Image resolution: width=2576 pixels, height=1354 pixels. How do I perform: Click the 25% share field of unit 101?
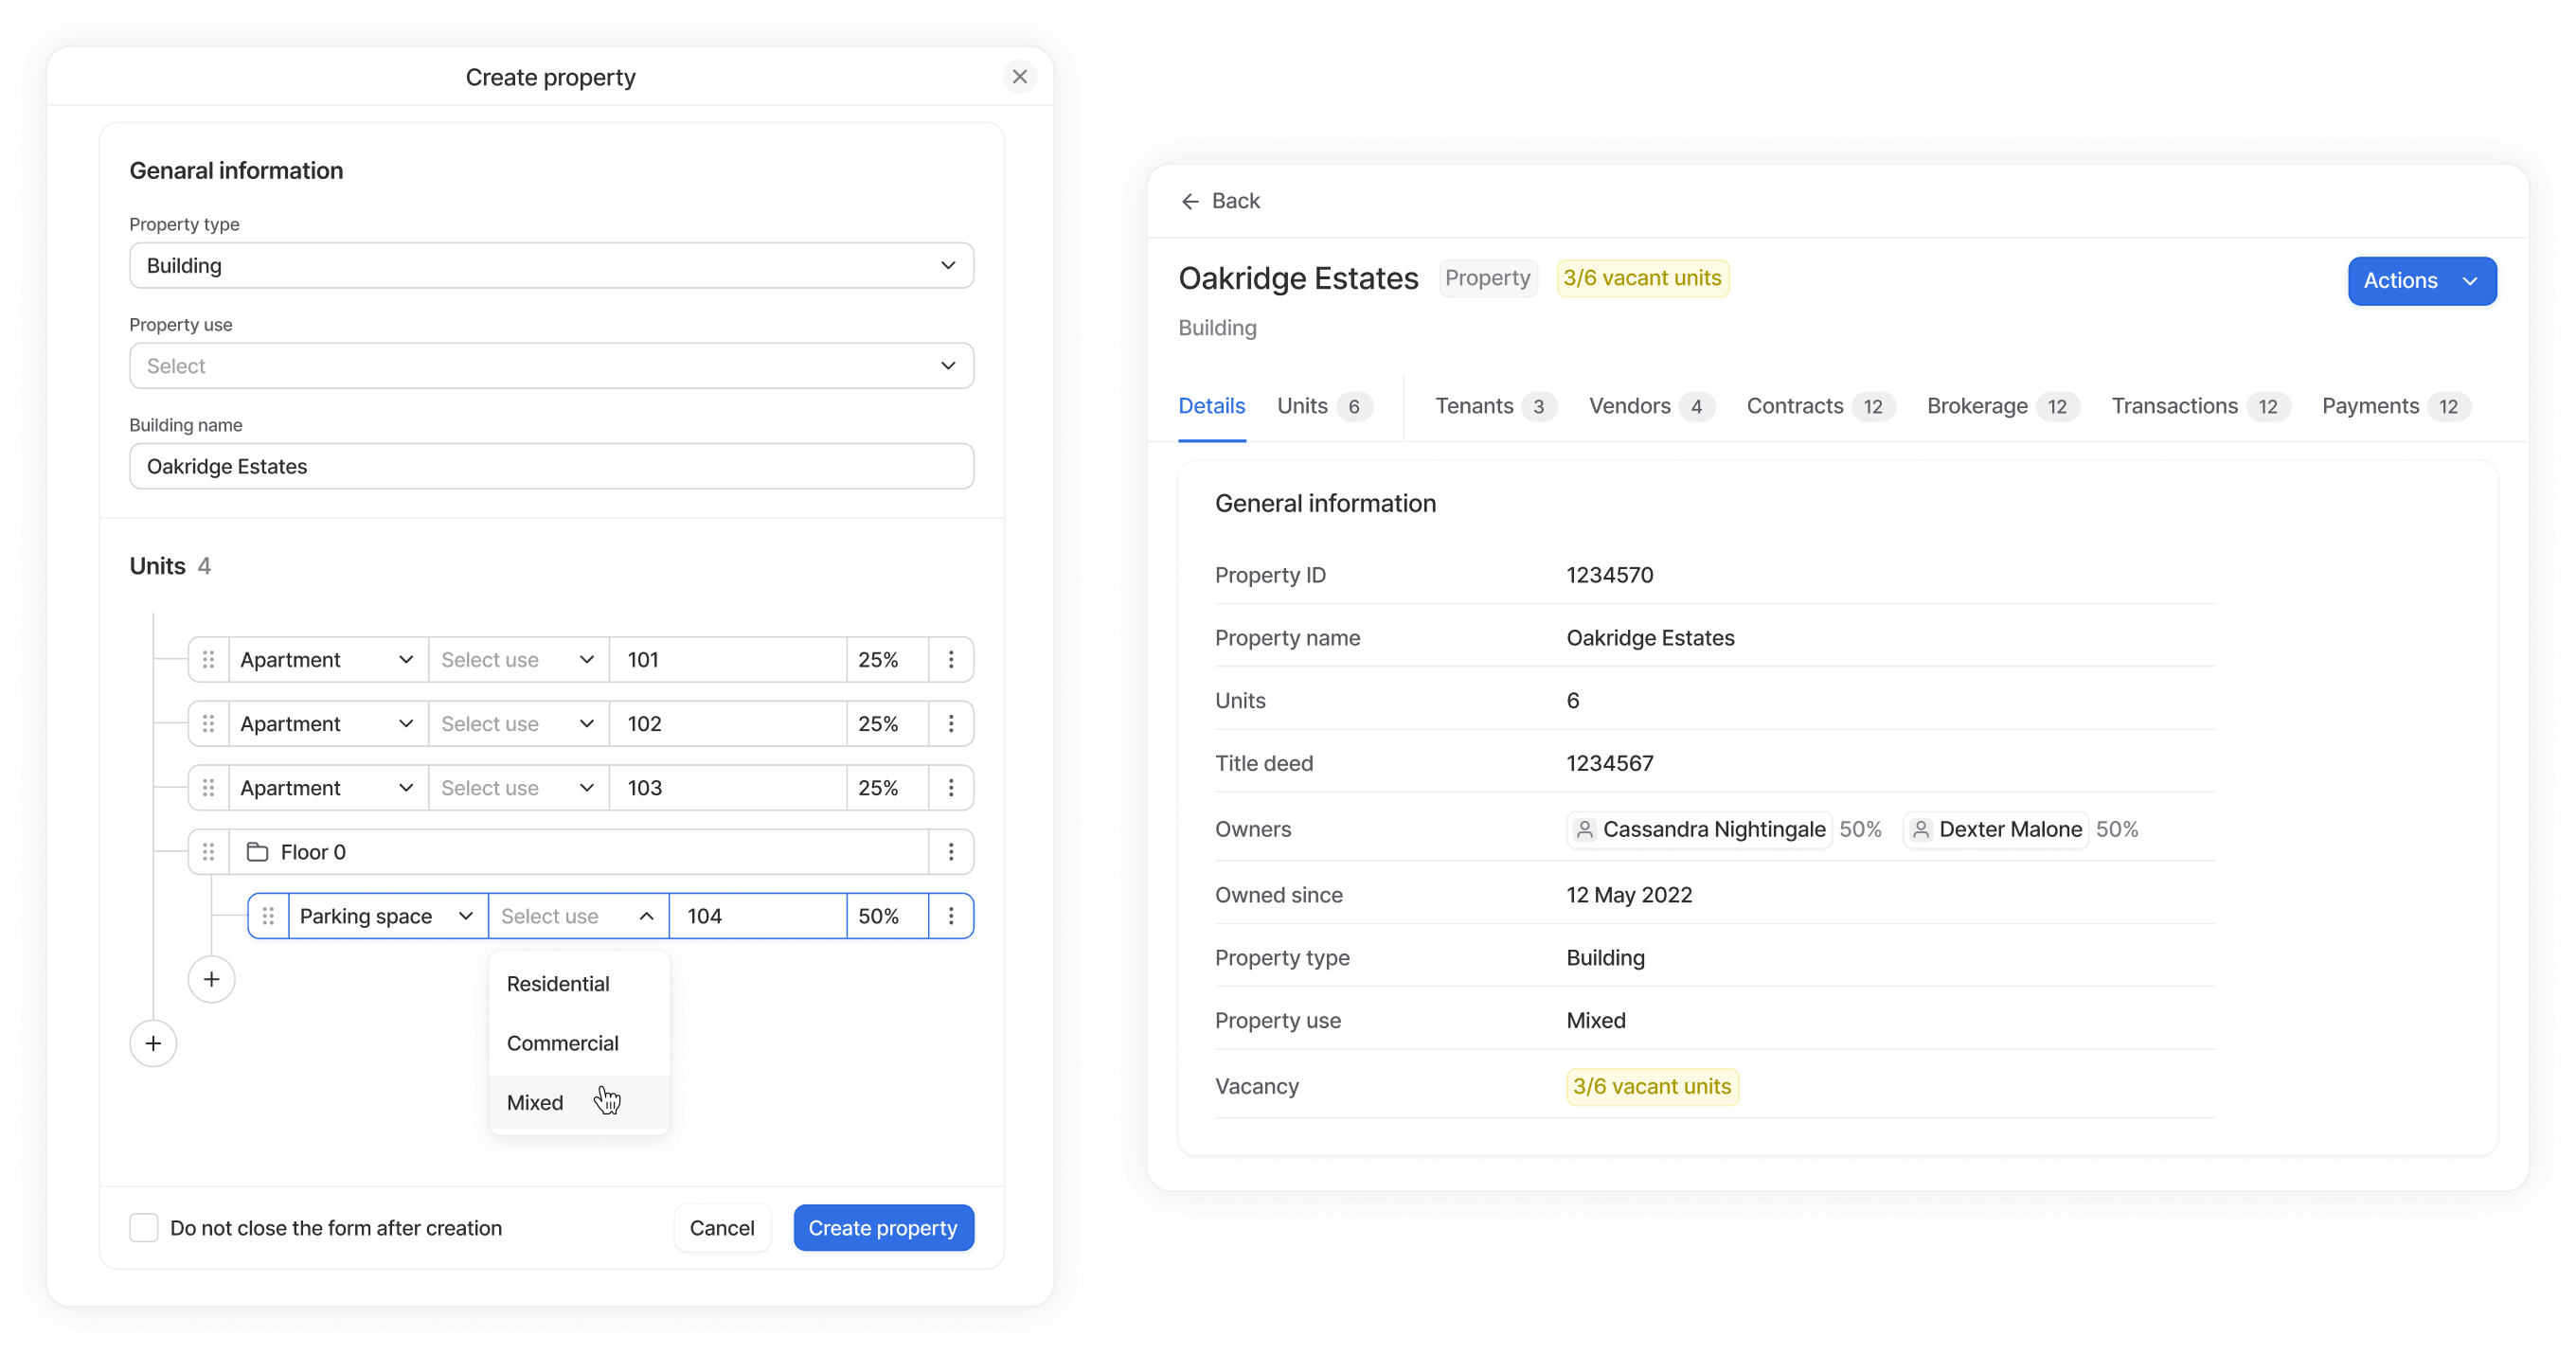887,660
